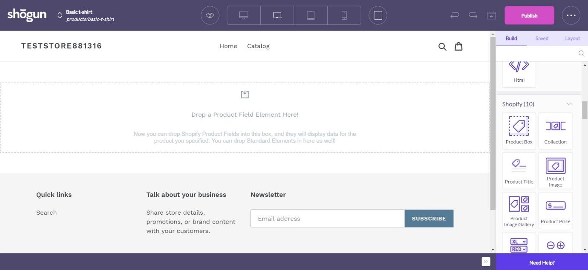This screenshot has width=588, height=270.
Task: Click the canvas scroll-down arrow
Action: [493, 250]
